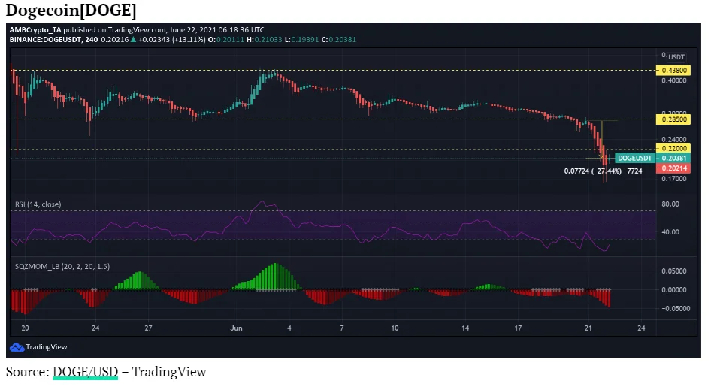Click the TradingView label beside the logo
The height and width of the screenshot is (390, 711).
coord(47,347)
